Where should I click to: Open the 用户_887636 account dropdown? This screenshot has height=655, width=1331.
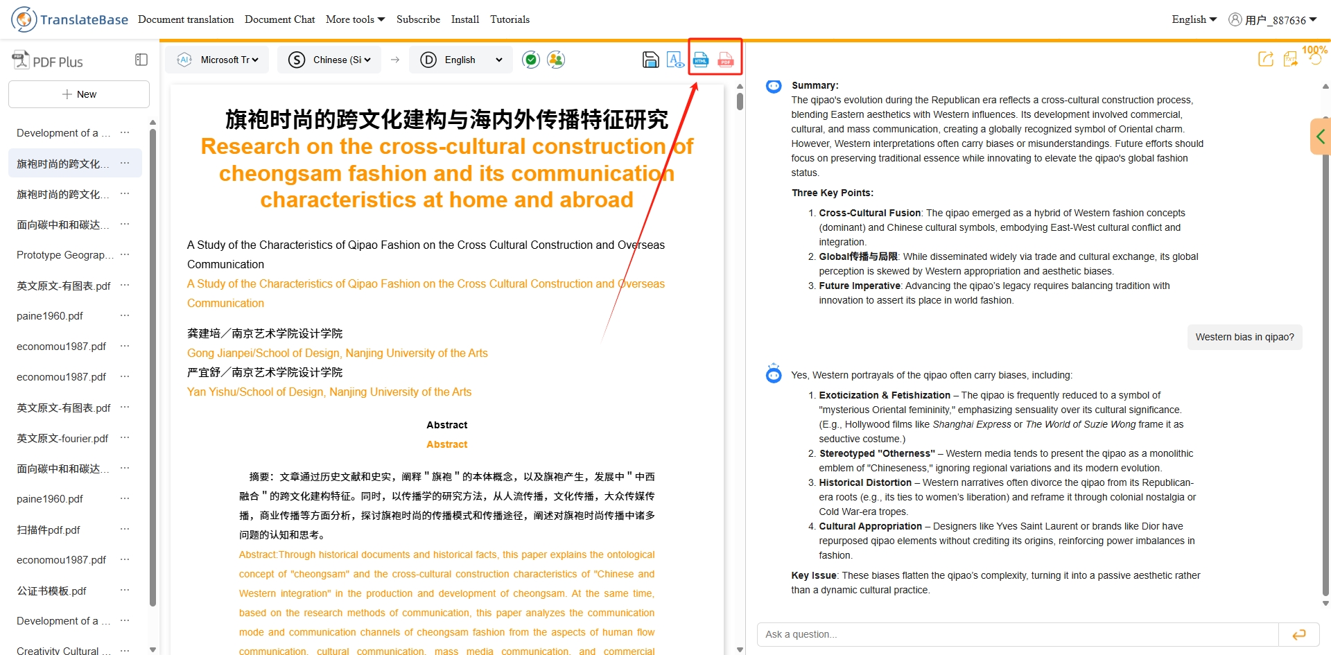(x=1280, y=19)
